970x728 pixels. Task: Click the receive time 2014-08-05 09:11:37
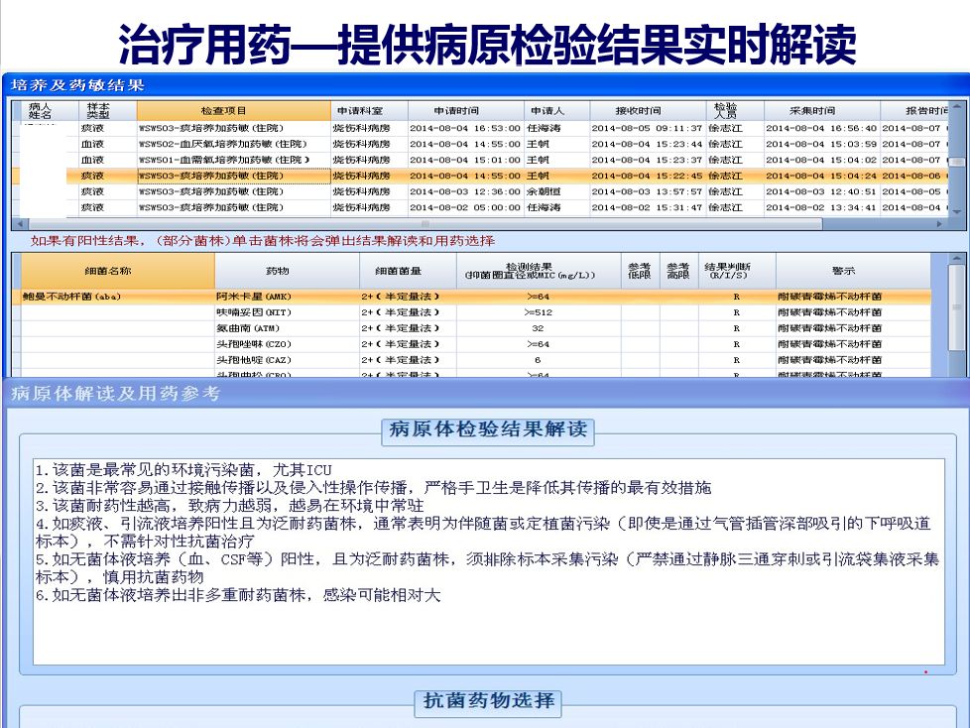pyautogui.click(x=647, y=128)
